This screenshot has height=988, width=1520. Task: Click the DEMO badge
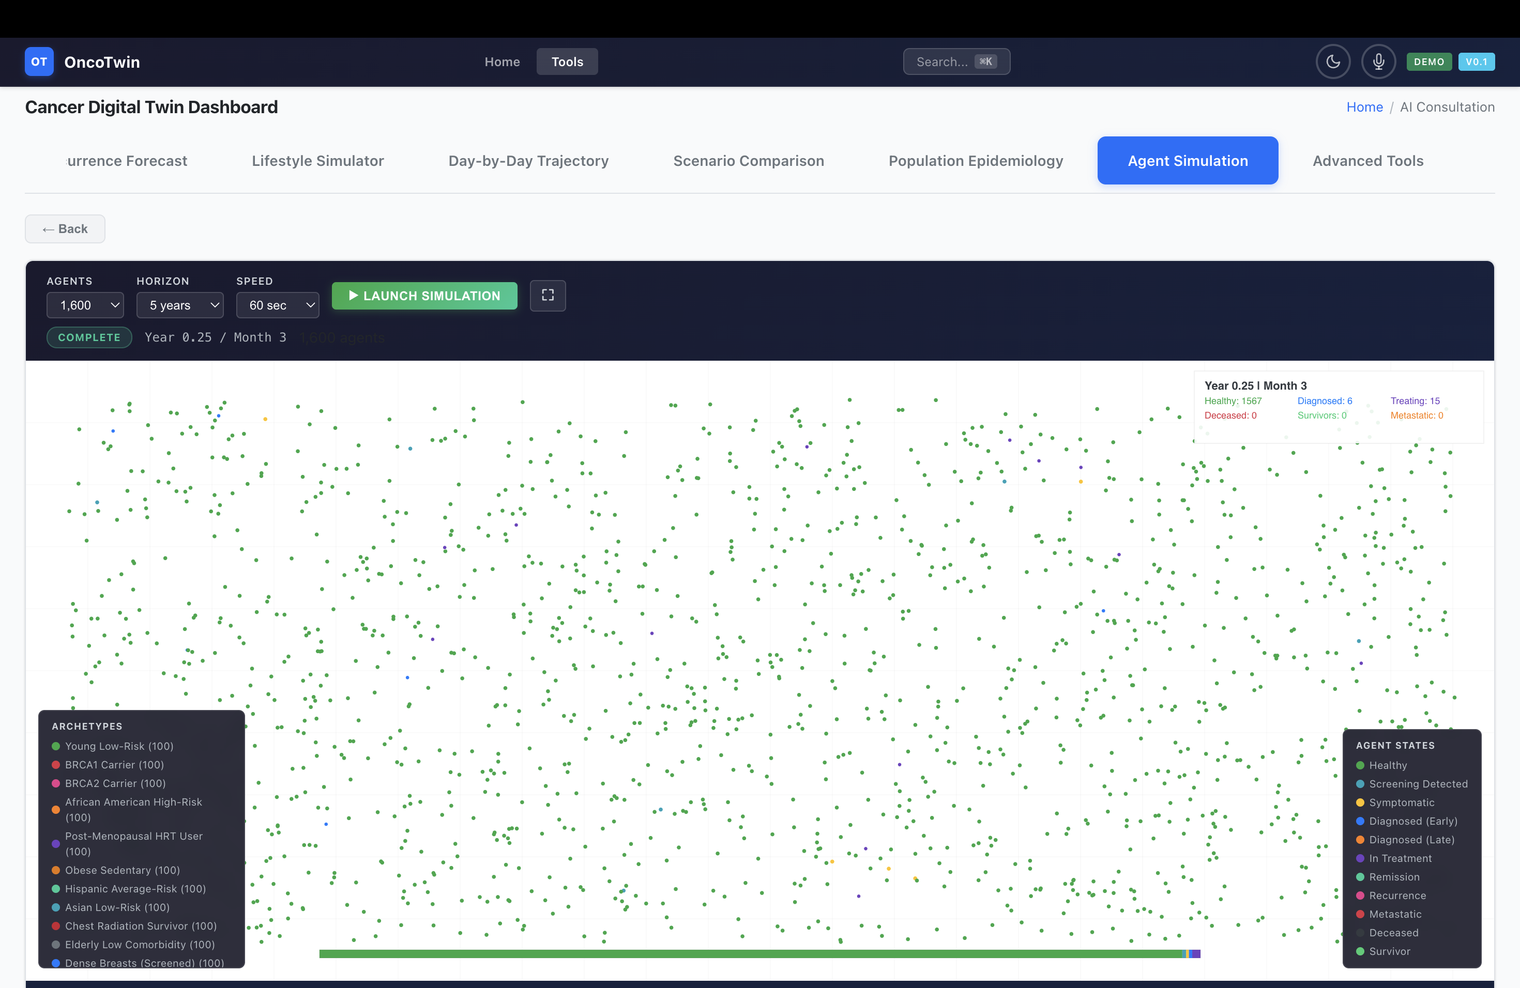coord(1428,62)
